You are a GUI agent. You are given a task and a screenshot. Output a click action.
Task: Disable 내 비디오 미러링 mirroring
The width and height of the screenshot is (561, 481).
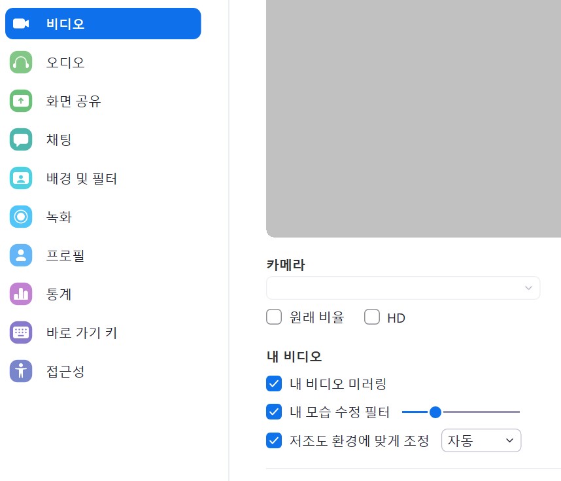(x=274, y=383)
